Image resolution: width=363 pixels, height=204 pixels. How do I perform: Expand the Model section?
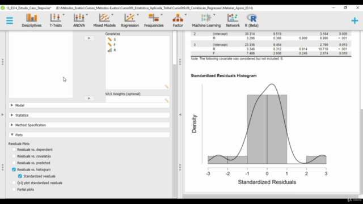(89, 105)
